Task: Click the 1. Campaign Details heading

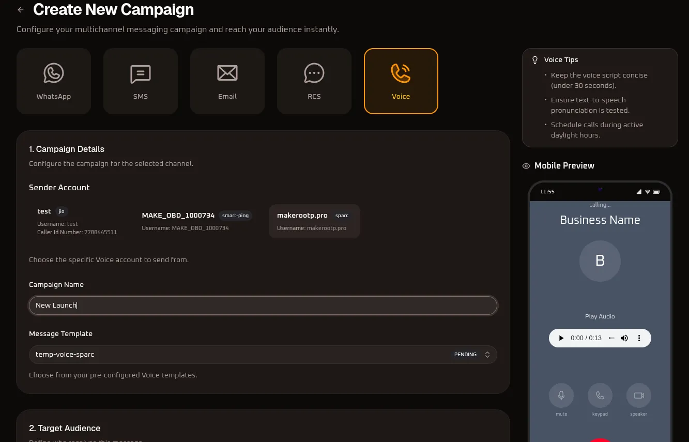Action: pyautogui.click(x=67, y=149)
